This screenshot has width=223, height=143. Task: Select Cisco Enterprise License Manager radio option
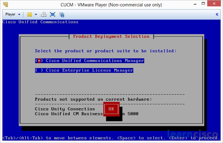39,70
